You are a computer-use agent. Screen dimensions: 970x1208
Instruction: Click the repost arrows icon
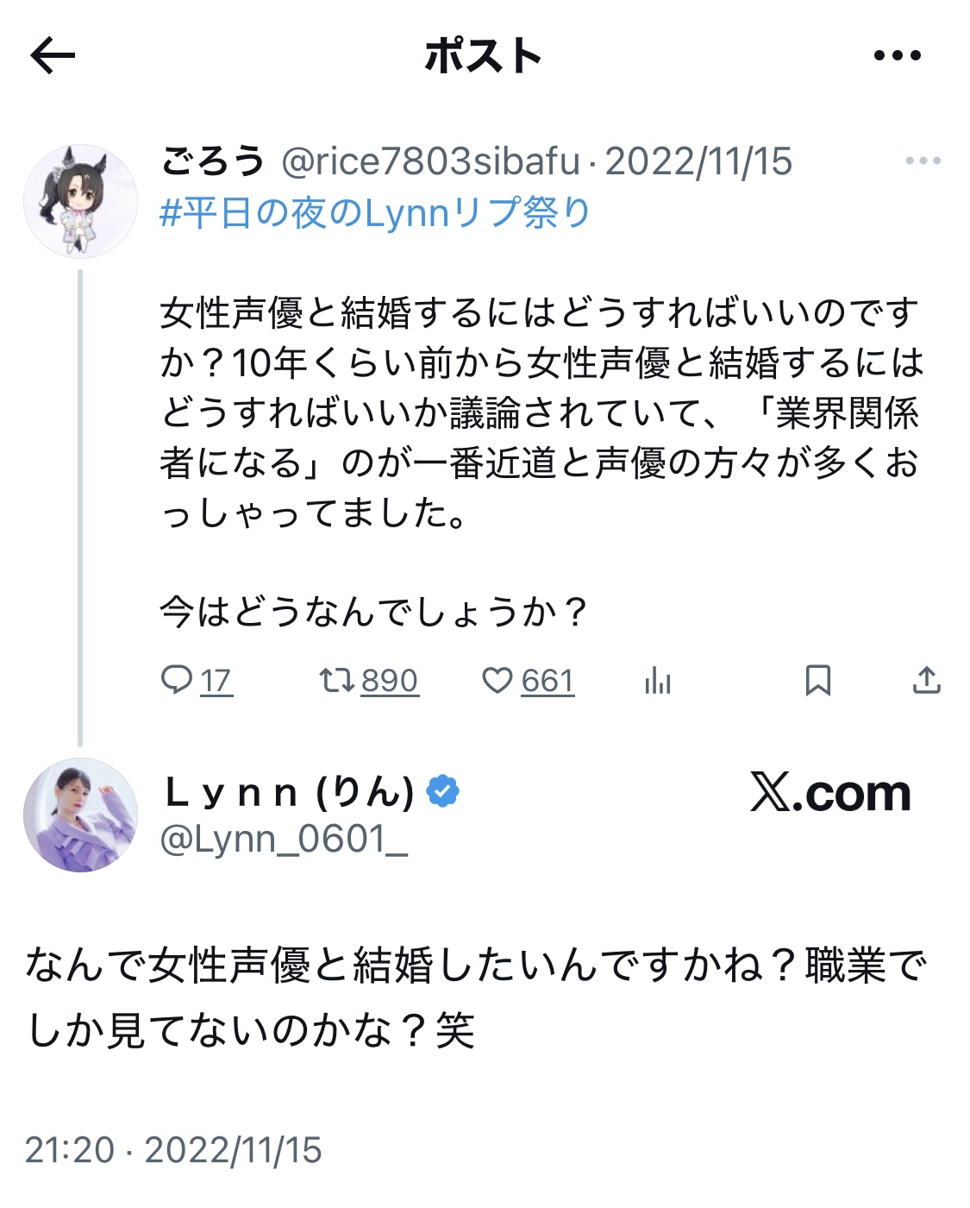tap(336, 681)
